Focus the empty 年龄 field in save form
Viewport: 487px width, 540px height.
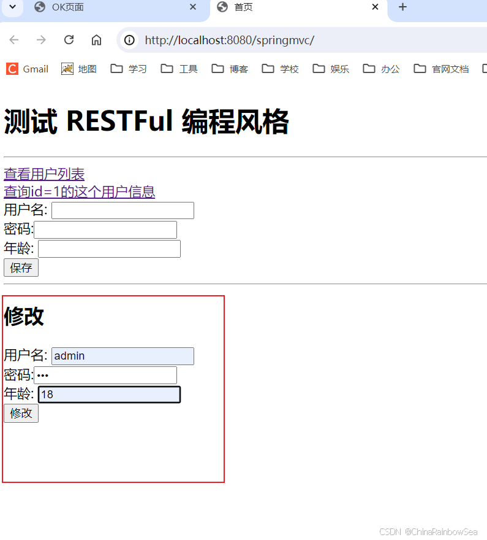[109, 249]
